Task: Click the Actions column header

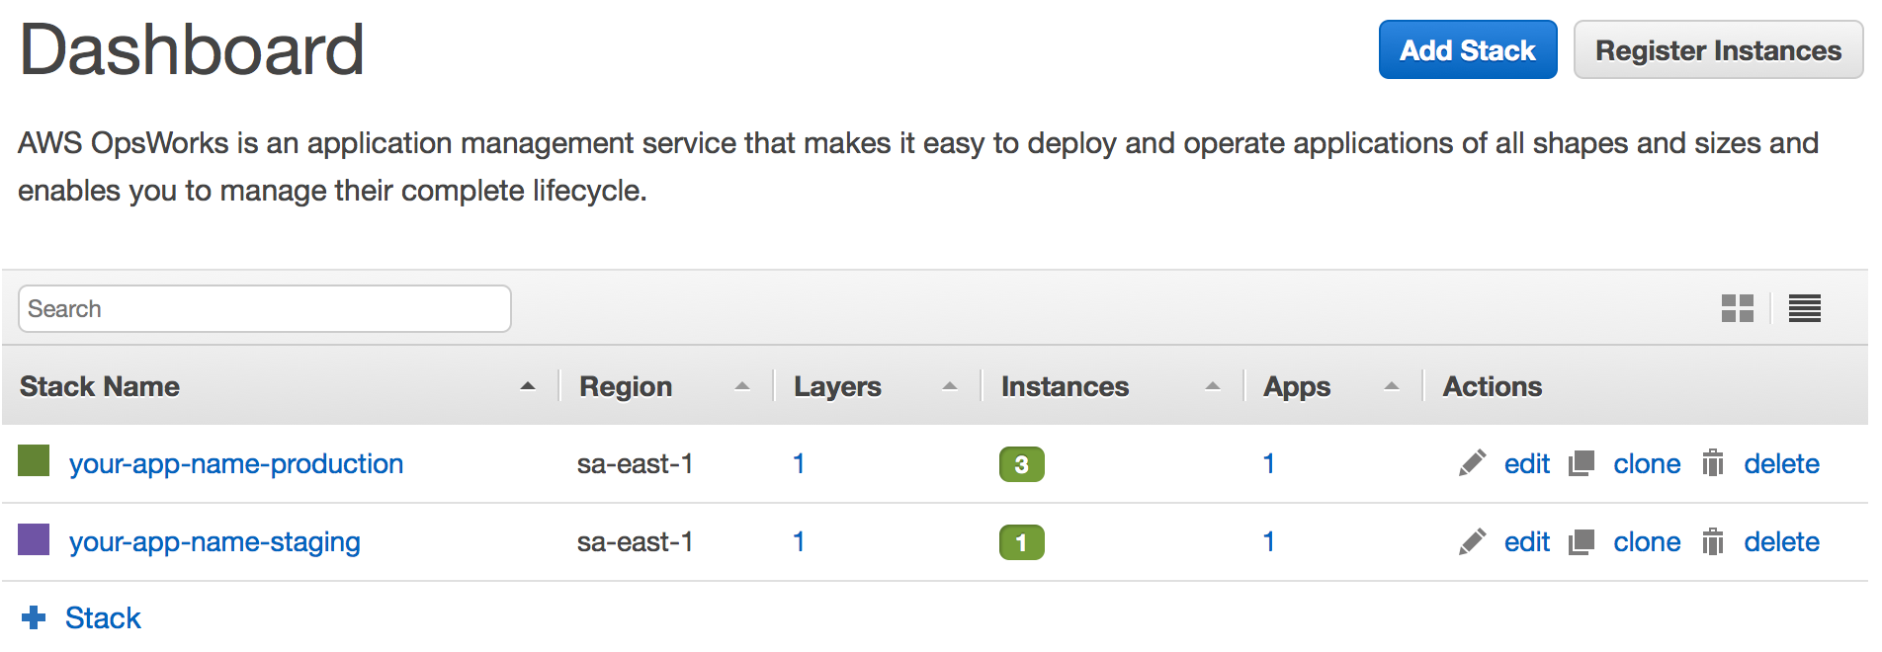Action: click(x=1493, y=386)
